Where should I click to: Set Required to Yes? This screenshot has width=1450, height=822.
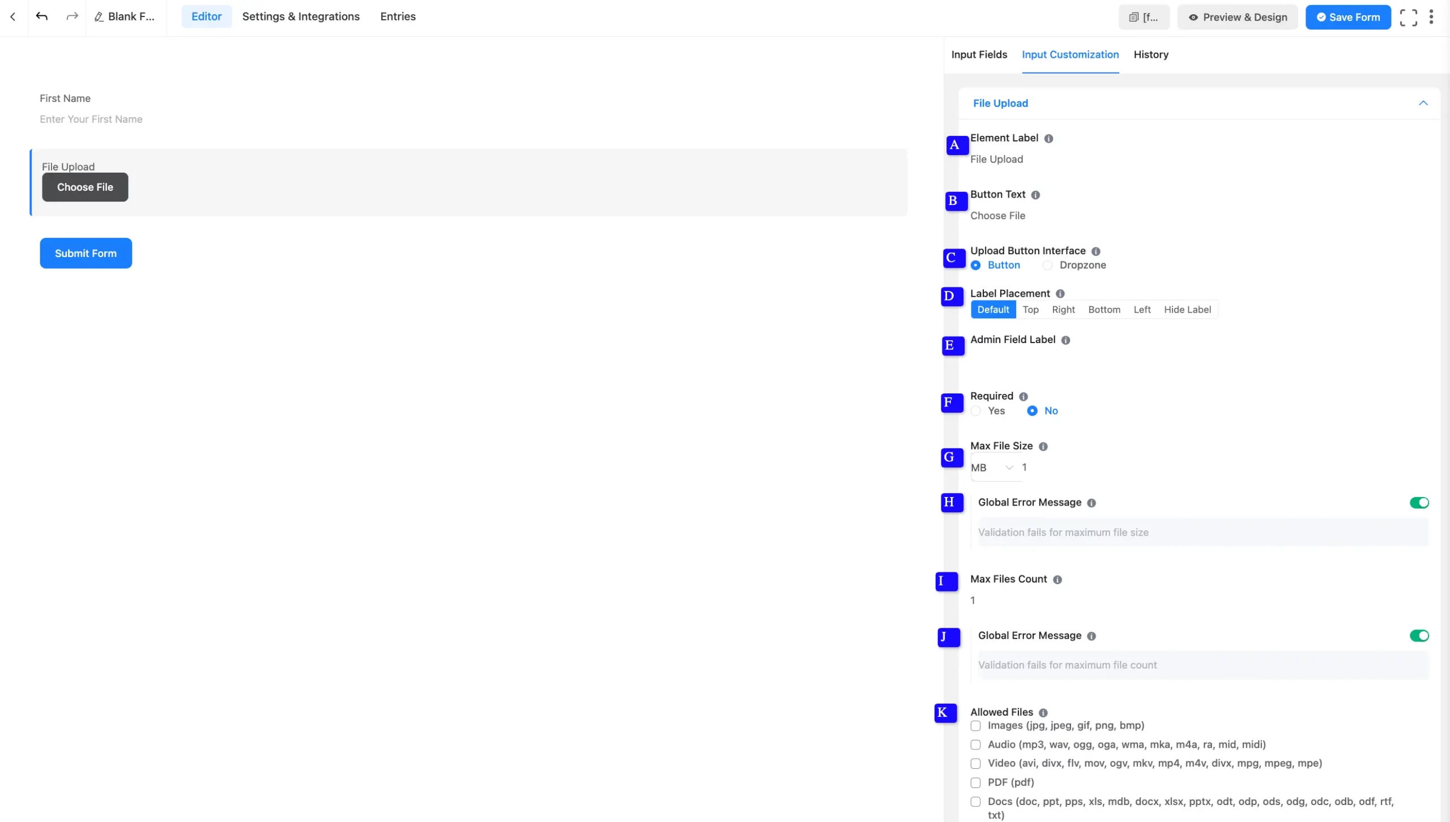[x=976, y=411]
